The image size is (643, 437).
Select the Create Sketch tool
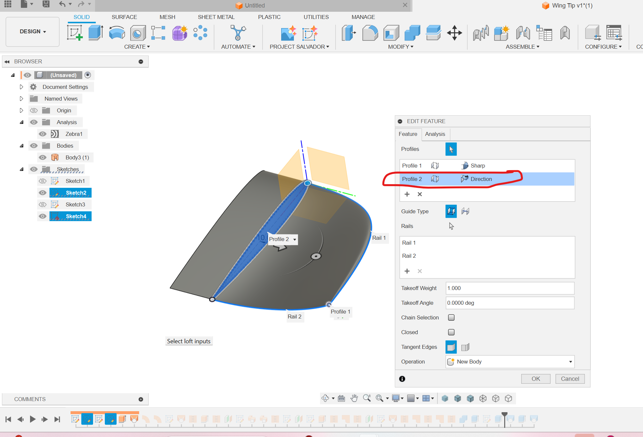point(75,33)
